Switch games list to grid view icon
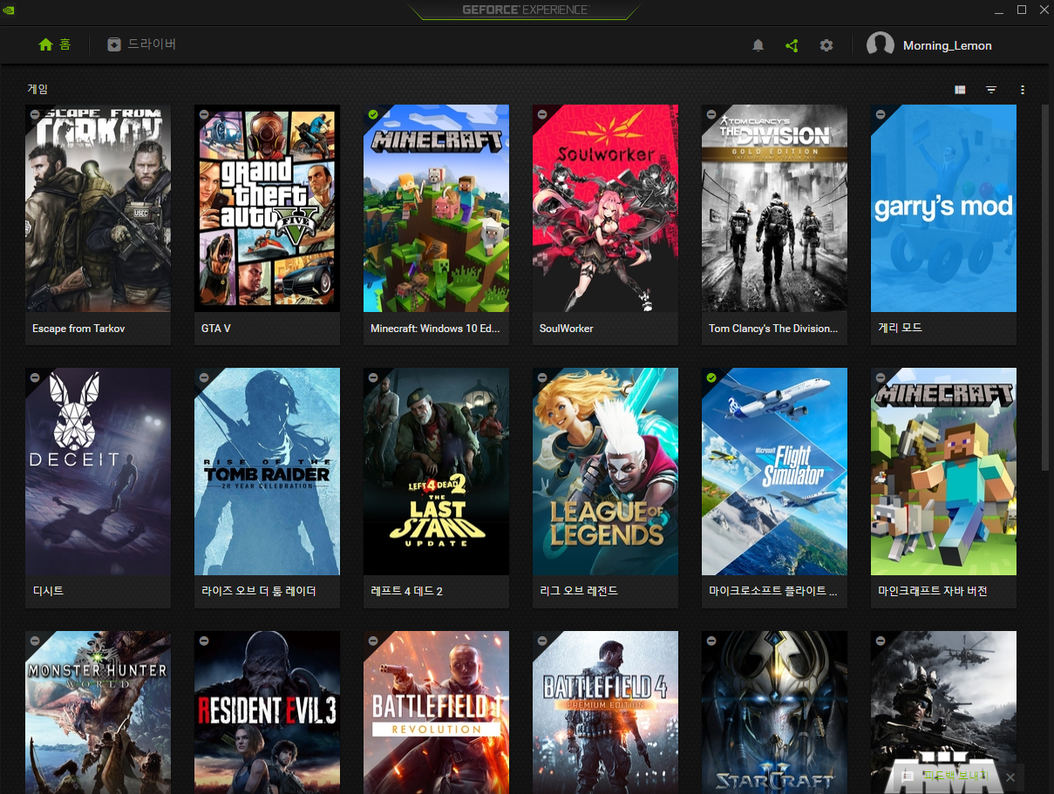Viewport: 1054px width, 794px height. pyautogui.click(x=960, y=90)
